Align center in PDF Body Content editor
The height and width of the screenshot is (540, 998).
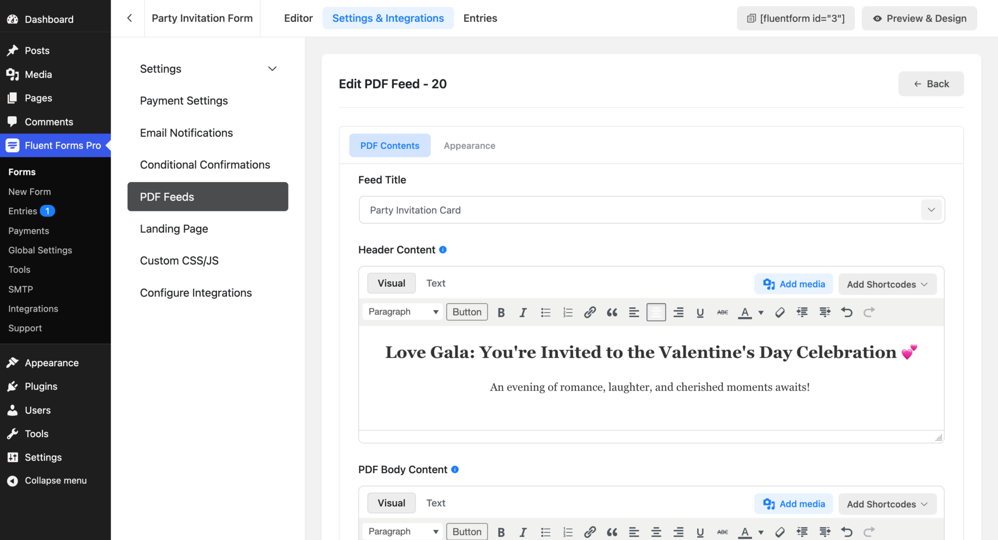coord(656,532)
